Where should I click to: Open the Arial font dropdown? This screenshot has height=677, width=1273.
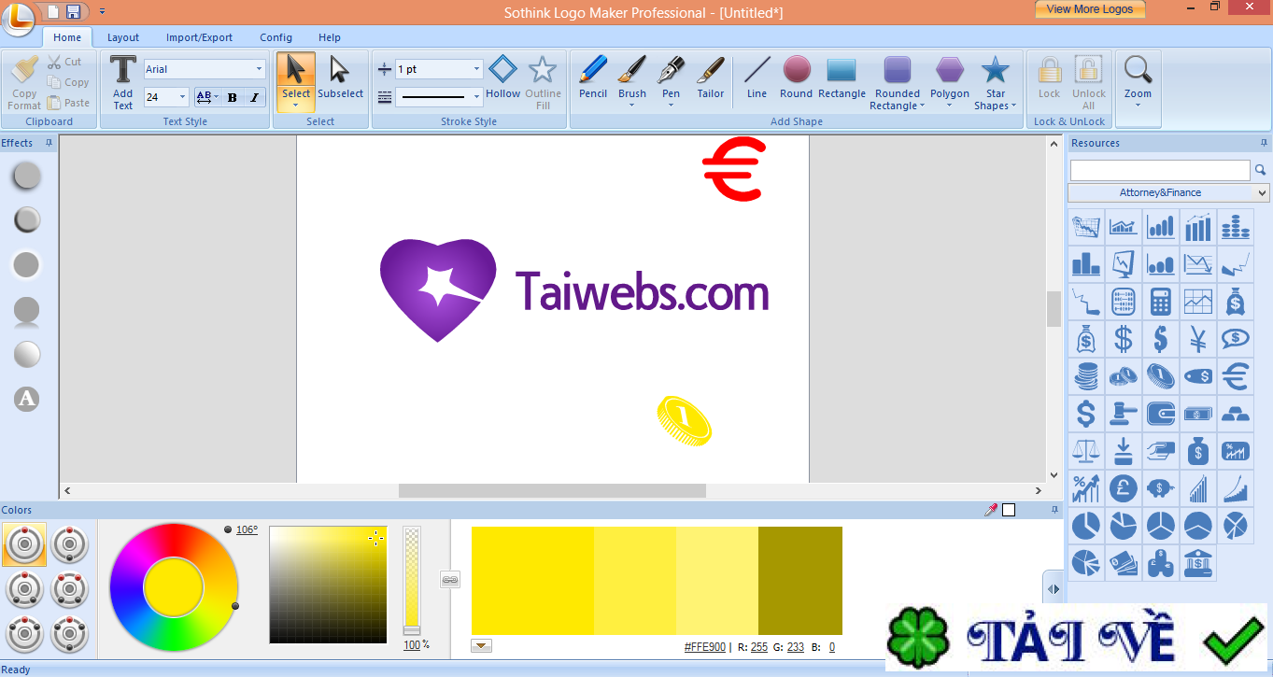[x=259, y=69]
